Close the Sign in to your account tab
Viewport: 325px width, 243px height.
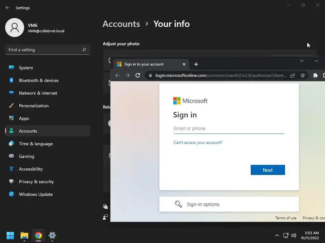pyautogui.click(x=184, y=64)
